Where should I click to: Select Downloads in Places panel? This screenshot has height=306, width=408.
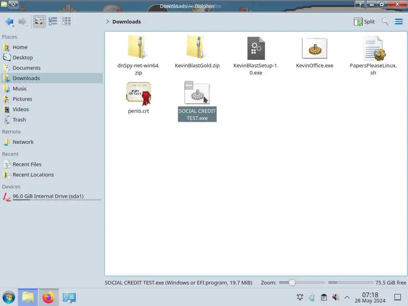click(x=52, y=78)
